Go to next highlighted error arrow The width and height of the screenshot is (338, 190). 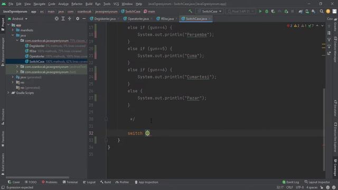click(x=322, y=26)
